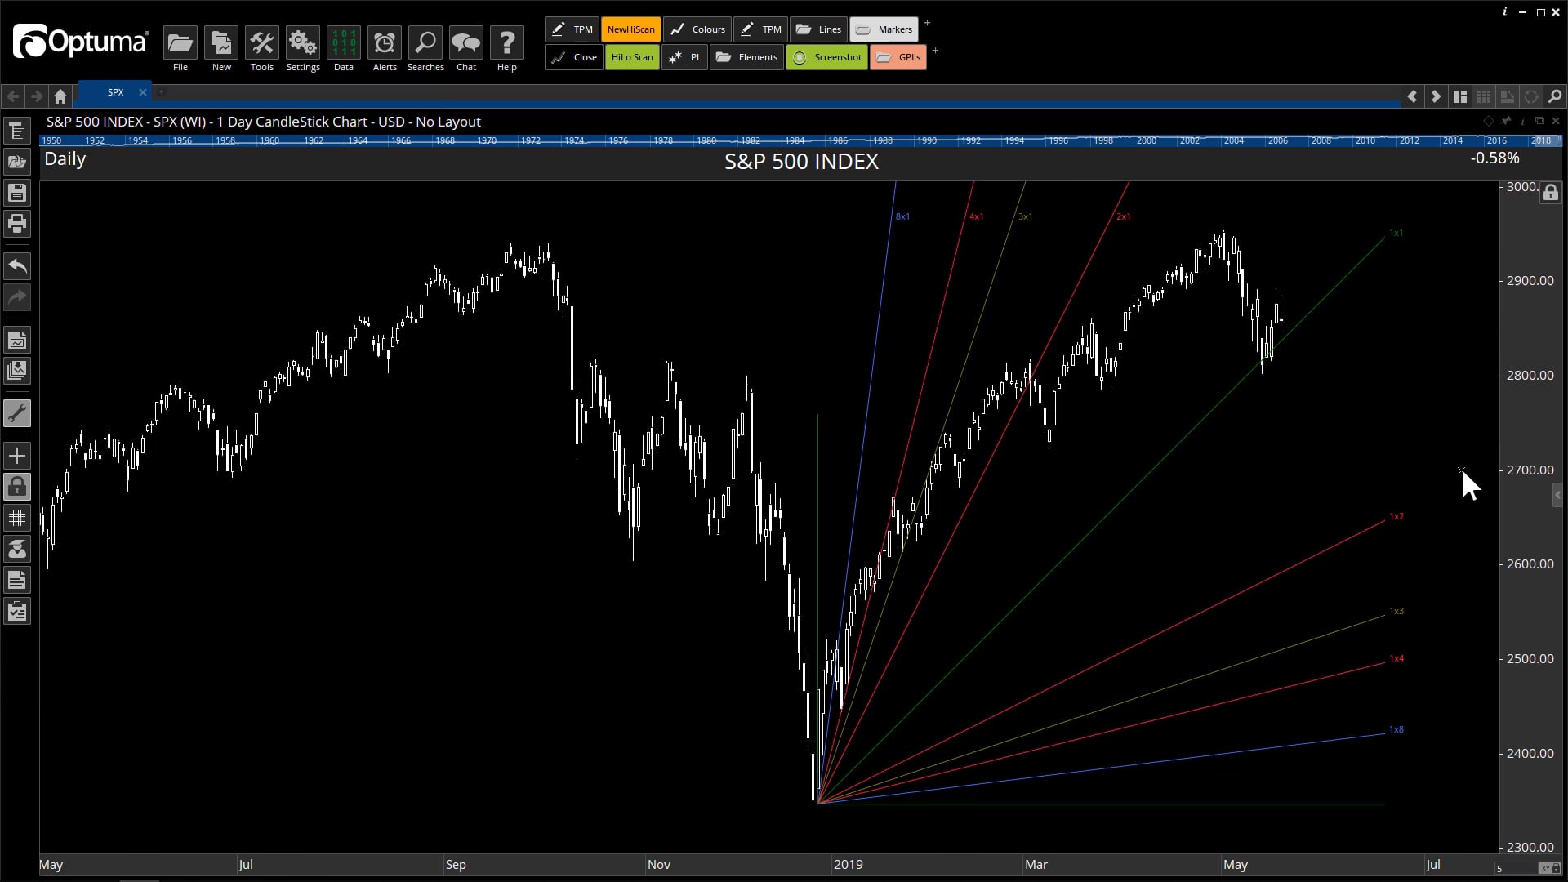Open the Data binary icon
This screenshot has width=1568, height=882.
(344, 43)
